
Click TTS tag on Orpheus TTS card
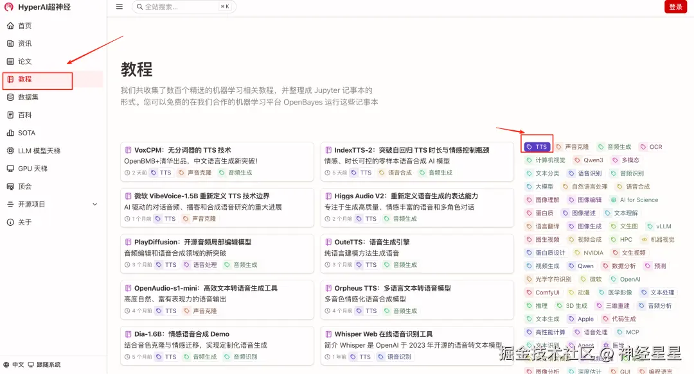coord(366,310)
